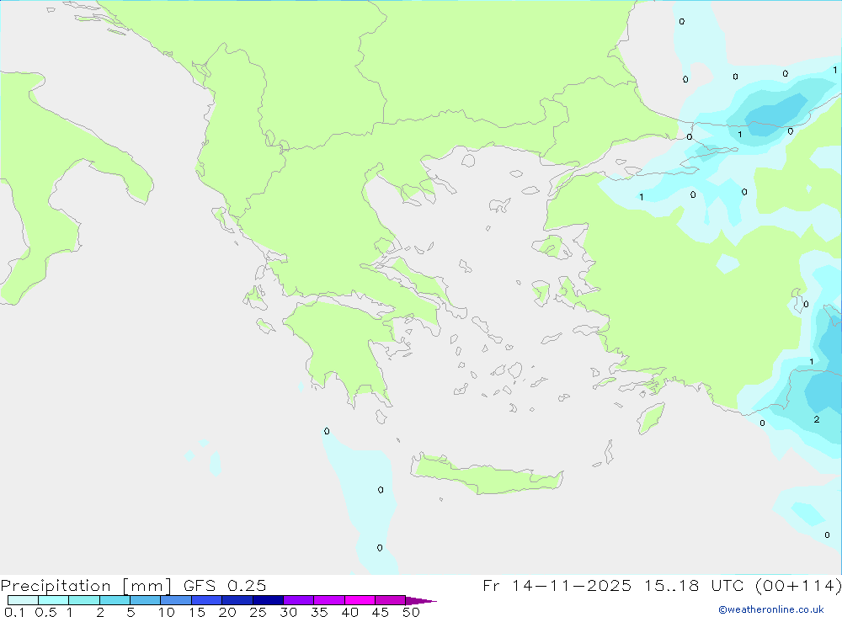Pick the 30–35 mm violet legend swatch
Image resolution: width=842 pixels, height=617 pixels.
(299, 600)
